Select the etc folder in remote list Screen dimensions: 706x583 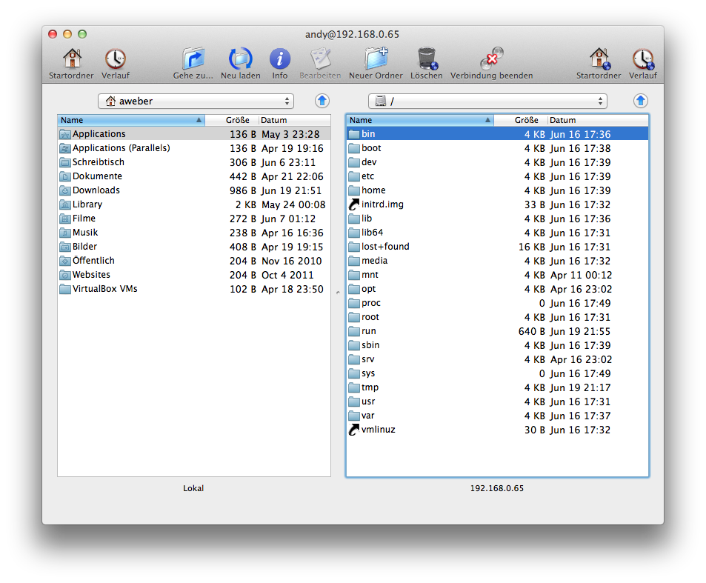[x=367, y=176]
